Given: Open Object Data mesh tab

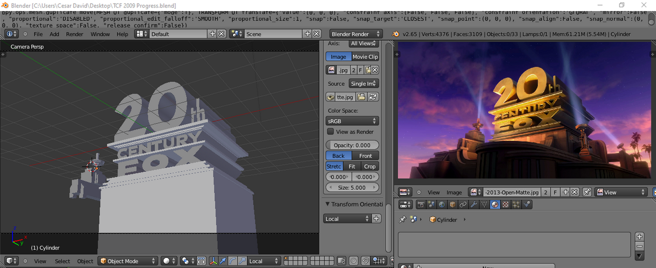Looking at the screenshot, I should (484, 205).
